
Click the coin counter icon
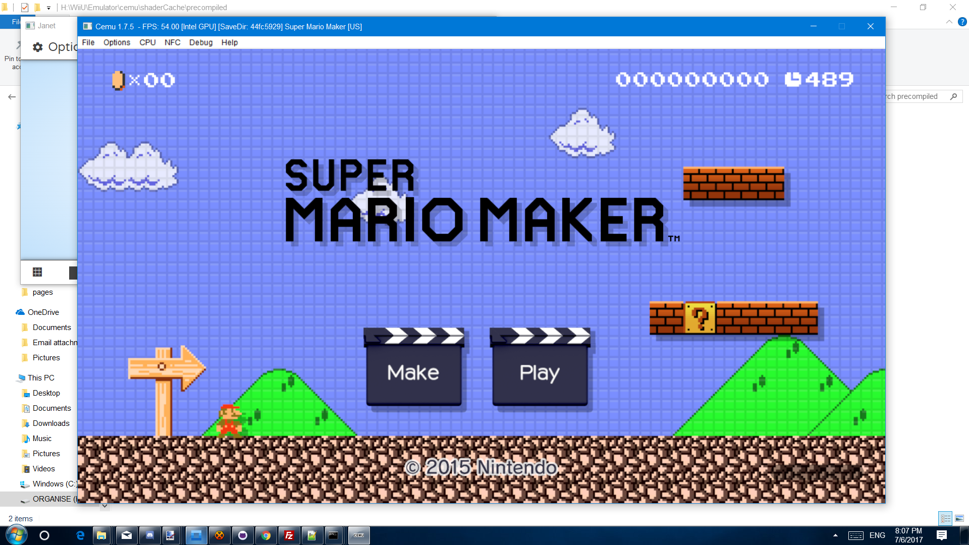(x=118, y=80)
